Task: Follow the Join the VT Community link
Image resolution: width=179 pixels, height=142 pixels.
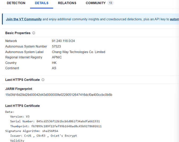Action: 24,19
